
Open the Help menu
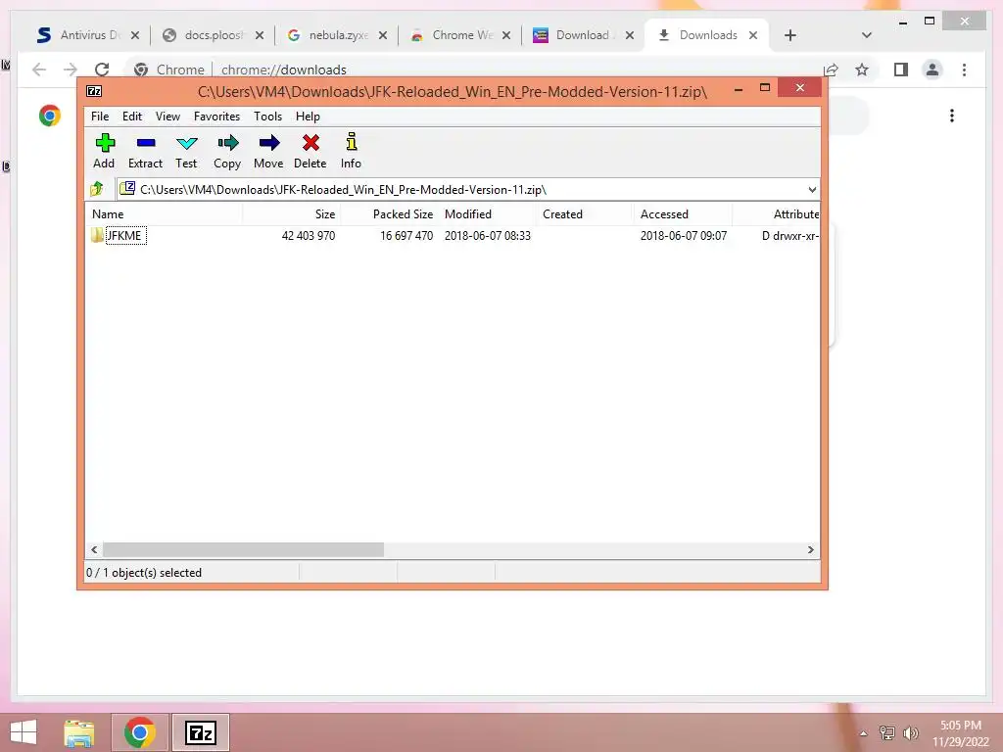pyautogui.click(x=308, y=117)
